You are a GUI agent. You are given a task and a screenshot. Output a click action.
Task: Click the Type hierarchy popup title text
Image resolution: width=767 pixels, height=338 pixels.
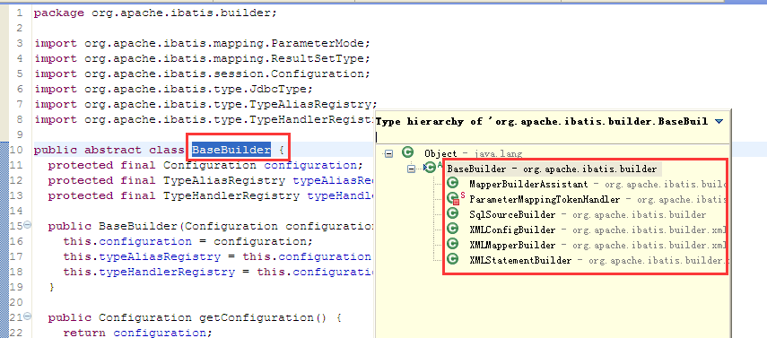(542, 122)
